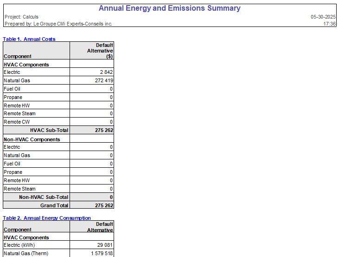Click HVAC Components header in Annual Costs table

(x=26, y=65)
